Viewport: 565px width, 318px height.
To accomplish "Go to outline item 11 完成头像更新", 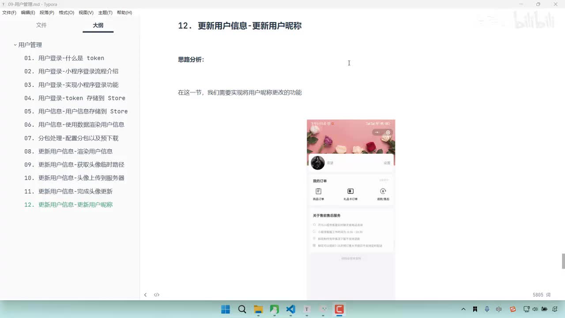I will 68,191.
